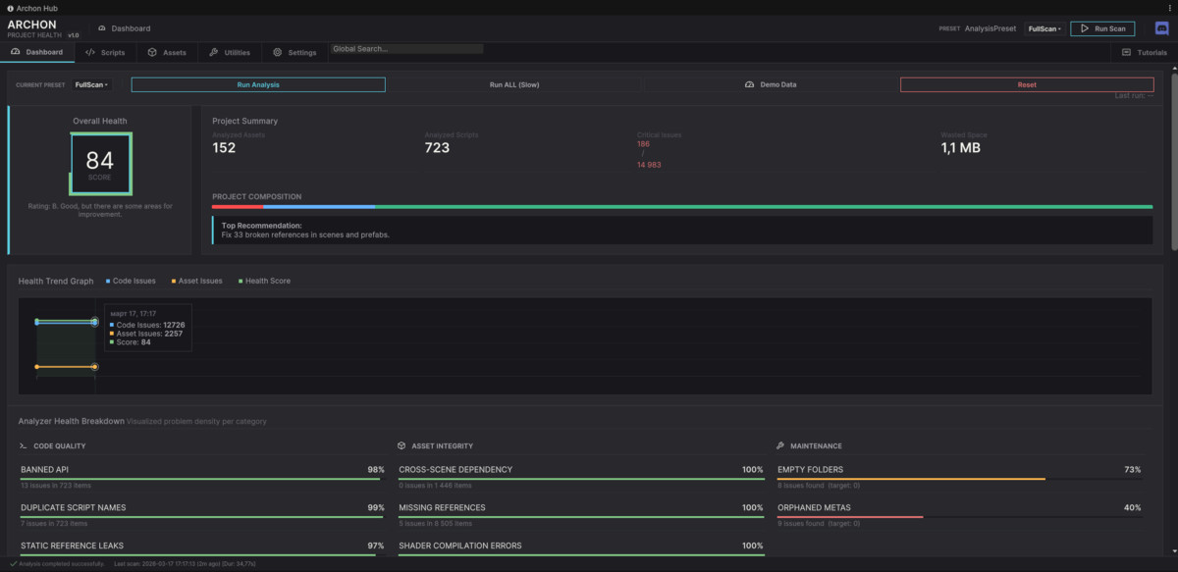
Task: Click the red segment of Project Composition bar
Action: (x=238, y=207)
